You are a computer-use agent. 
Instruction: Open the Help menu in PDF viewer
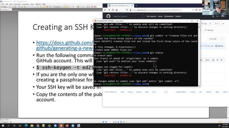[x=44, y=4]
